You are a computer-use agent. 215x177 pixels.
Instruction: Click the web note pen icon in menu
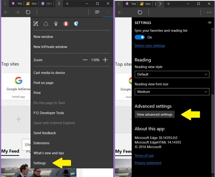tap(36, 24)
